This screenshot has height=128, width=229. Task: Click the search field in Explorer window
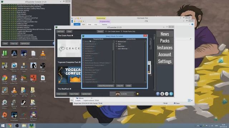pyautogui.click(x=184, y=39)
